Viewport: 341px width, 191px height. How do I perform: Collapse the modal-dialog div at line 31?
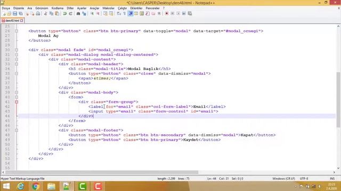pos(17,55)
